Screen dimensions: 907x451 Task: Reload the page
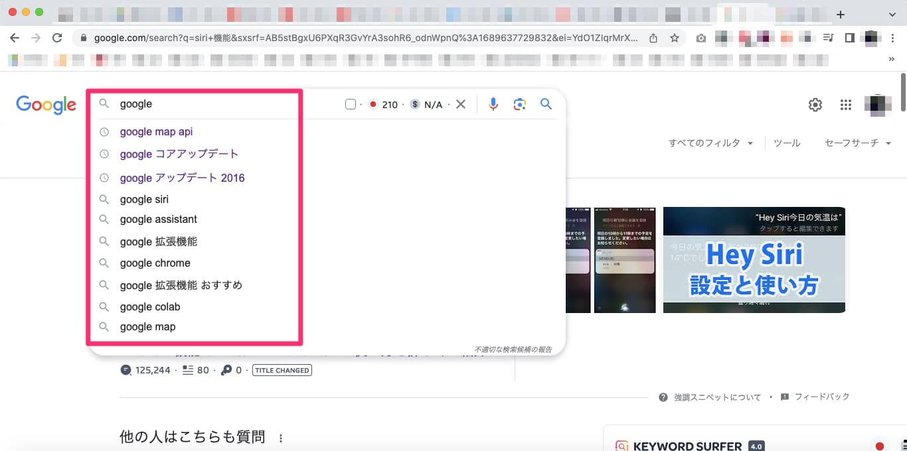pos(57,38)
